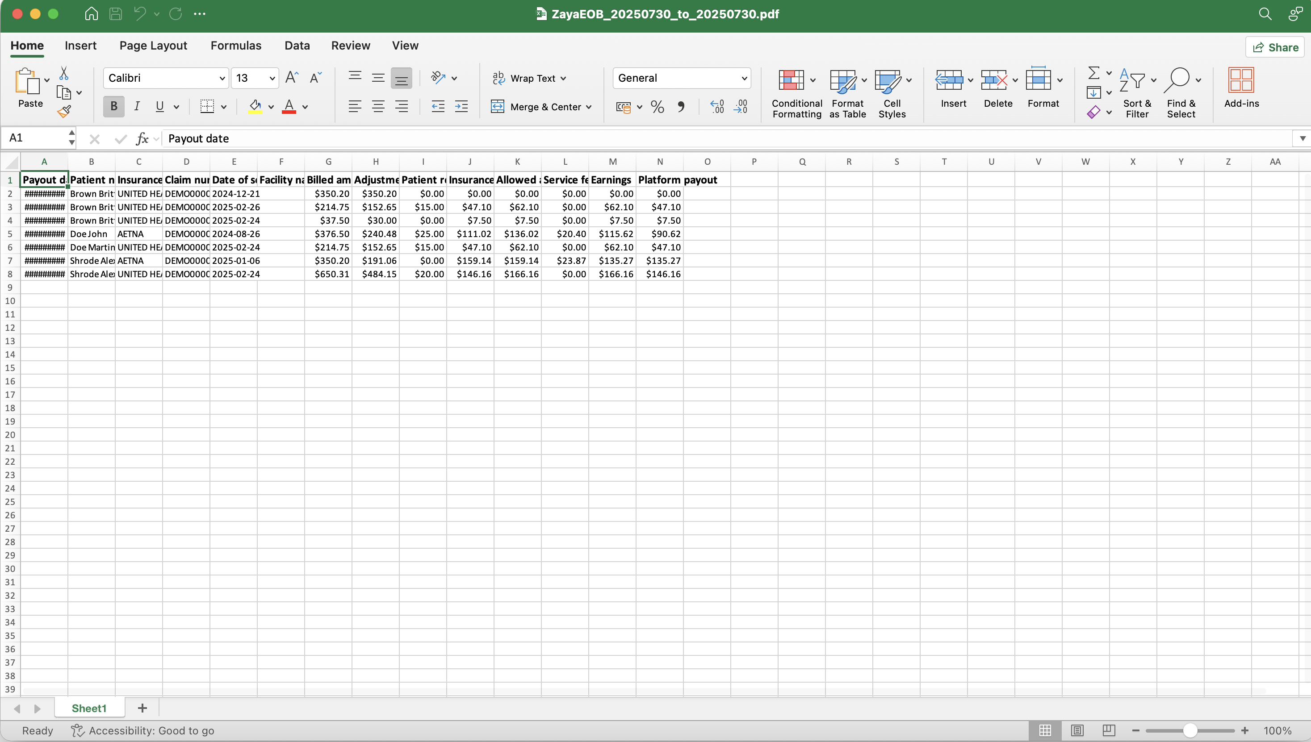Open the Calibri font name dropdown

222,79
